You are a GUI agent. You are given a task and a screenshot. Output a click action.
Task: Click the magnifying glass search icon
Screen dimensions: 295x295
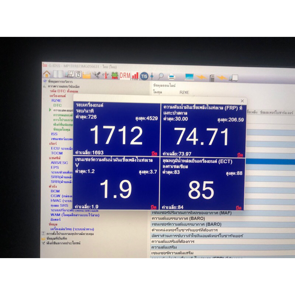pyautogui.click(x=161, y=76)
